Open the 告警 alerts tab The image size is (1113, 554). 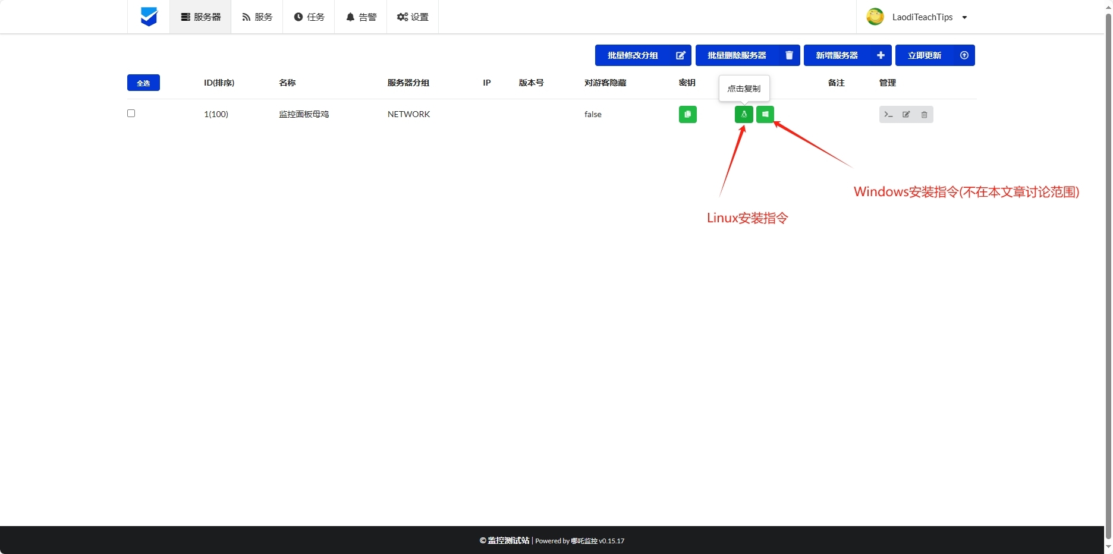pyautogui.click(x=361, y=17)
